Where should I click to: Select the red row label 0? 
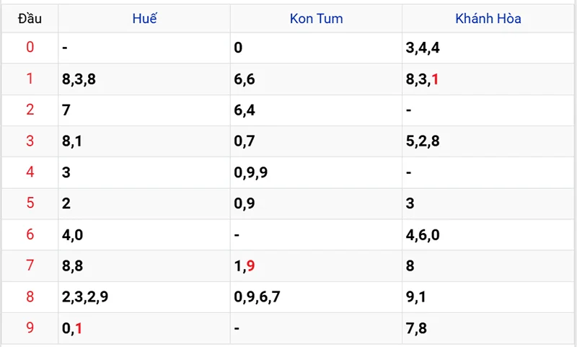30,48
